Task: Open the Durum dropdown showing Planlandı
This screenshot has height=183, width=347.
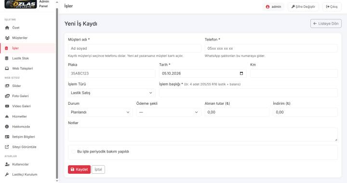Action: pos(100,112)
